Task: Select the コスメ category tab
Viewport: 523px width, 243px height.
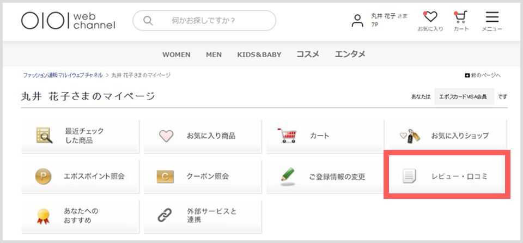Action: pos(308,54)
